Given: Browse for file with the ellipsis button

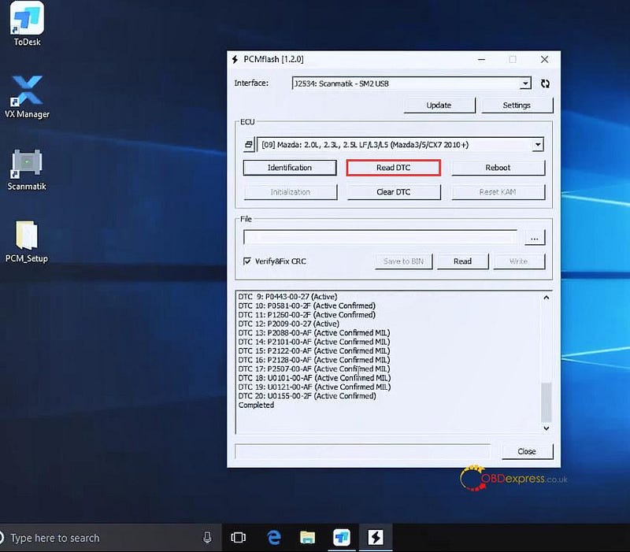Looking at the screenshot, I should pyautogui.click(x=535, y=238).
